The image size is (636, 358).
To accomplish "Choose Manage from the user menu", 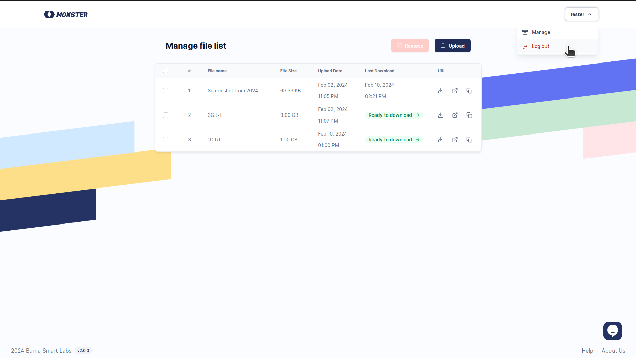I will click(557, 32).
